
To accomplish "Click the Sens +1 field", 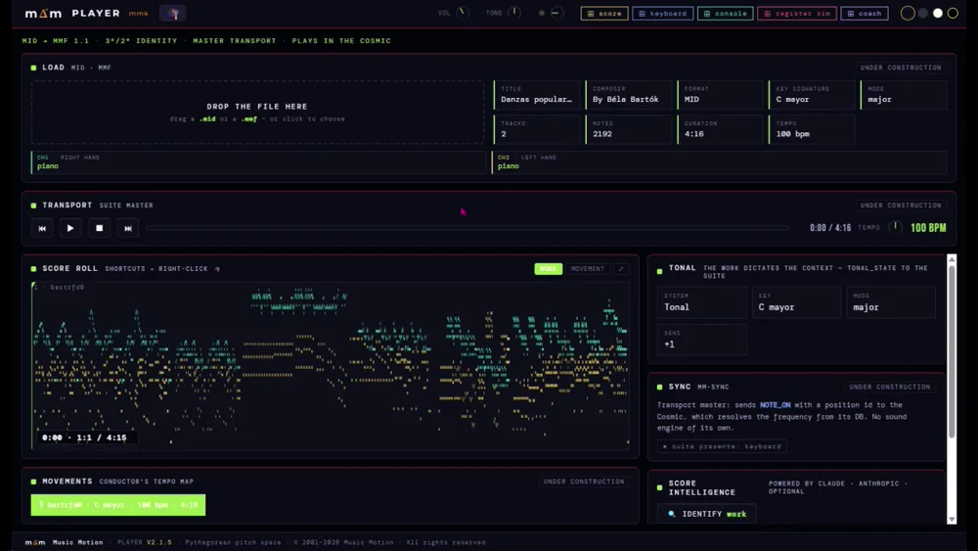I will (x=701, y=340).
